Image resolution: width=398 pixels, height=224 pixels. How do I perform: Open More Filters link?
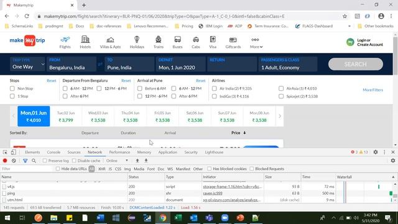coord(373,90)
